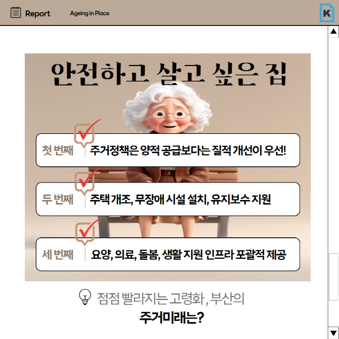Click the Report label
The image size is (339, 339).
38,14
